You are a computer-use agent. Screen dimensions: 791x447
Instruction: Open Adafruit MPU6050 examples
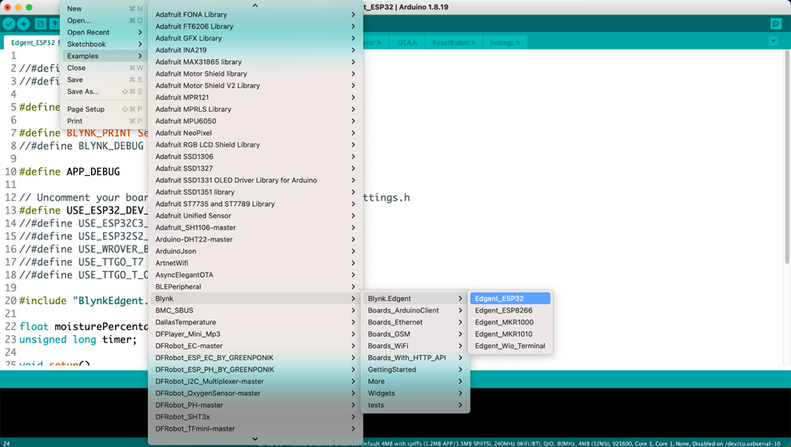point(256,121)
